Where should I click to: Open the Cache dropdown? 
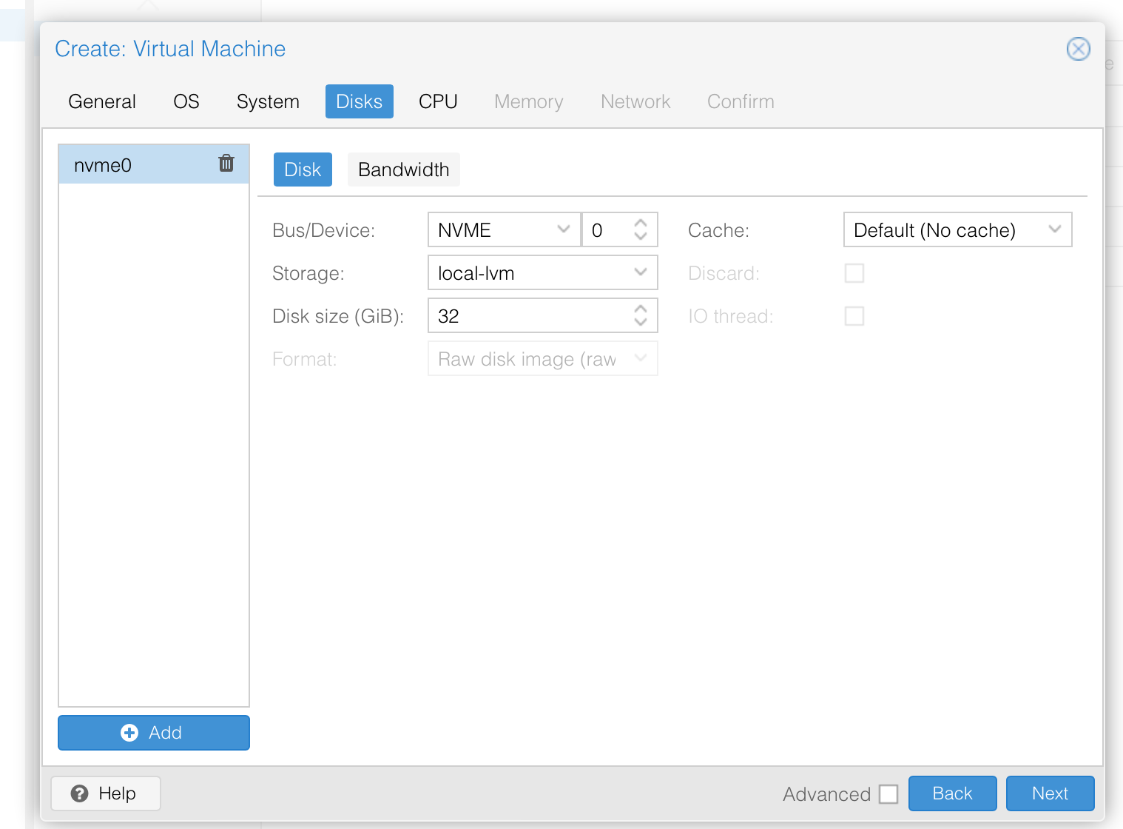tap(1055, 229)
